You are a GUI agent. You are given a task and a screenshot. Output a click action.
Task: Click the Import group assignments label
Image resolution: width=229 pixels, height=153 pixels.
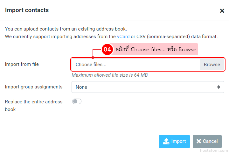tap(34, 87)
